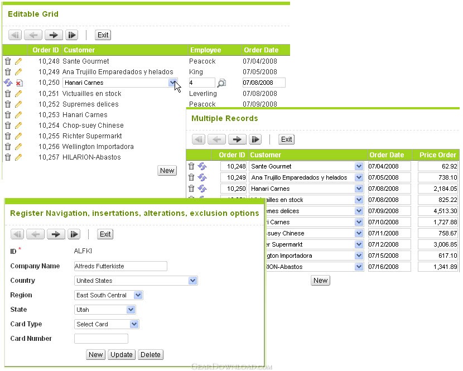
Task: Click the delete trash icon for order 10,248 in Editable Grid
Action: coord(8,61)
